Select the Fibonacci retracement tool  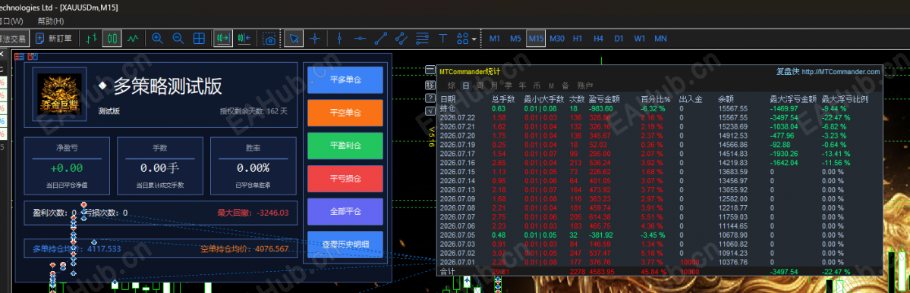click(423, 39)
